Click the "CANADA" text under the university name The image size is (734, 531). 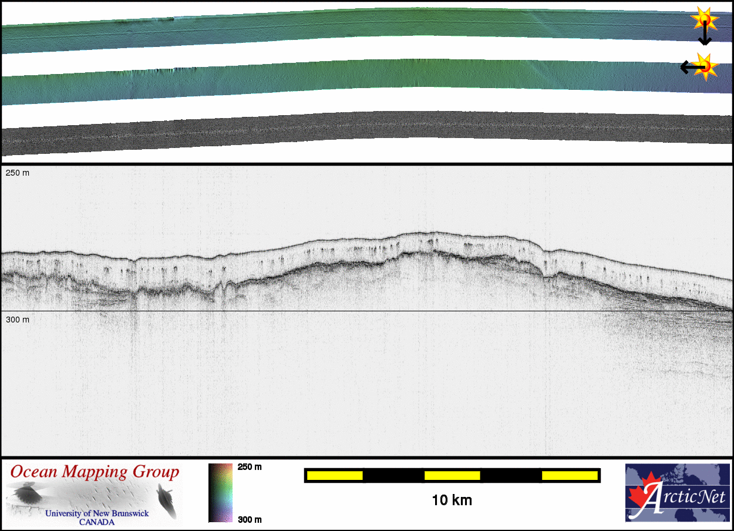point(97,522)
